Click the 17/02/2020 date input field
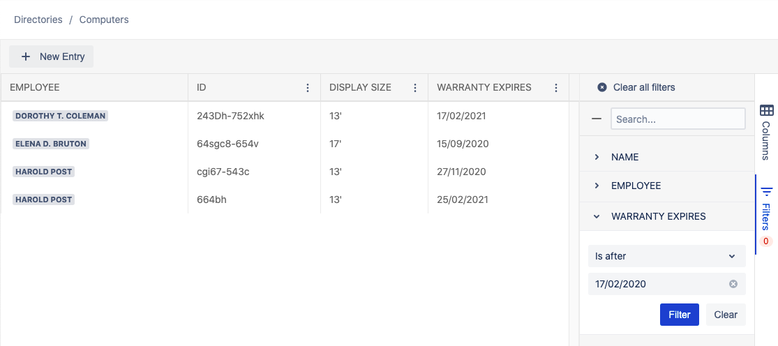This screenshot has width=778, height=346. click(656, 284)
